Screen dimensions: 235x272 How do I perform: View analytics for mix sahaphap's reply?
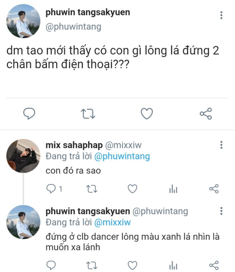[173, 189]
